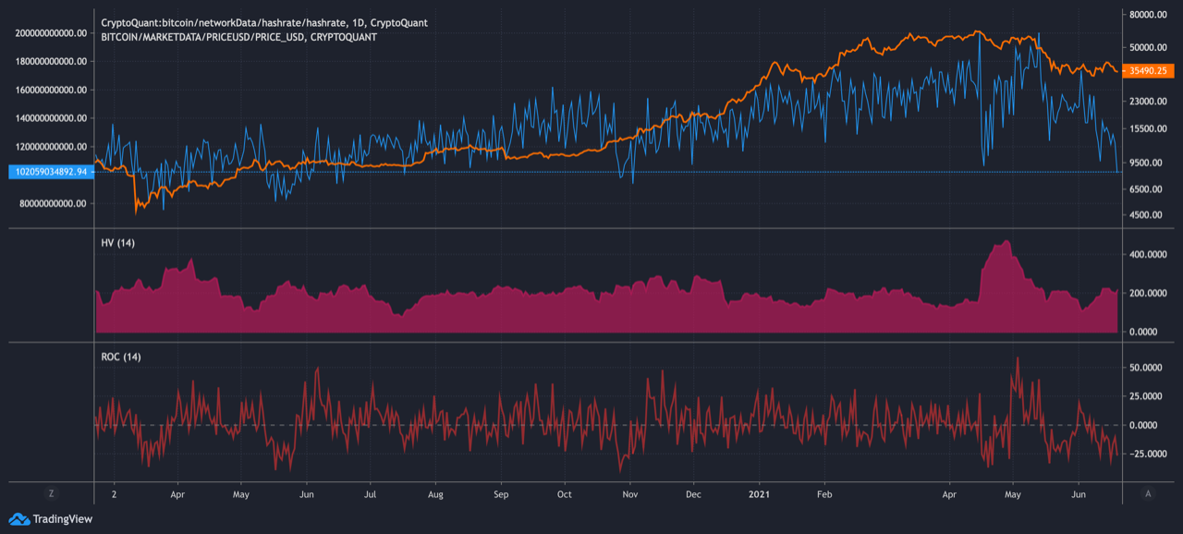
Task: Open the HV (14) indicator legend
Action: 118,241
